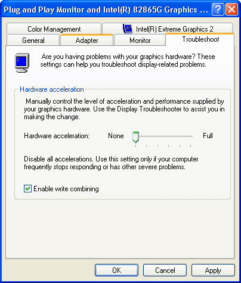241x283 pixels.
Task: Confirm settings with the OK button
Action: coord(116,270)
